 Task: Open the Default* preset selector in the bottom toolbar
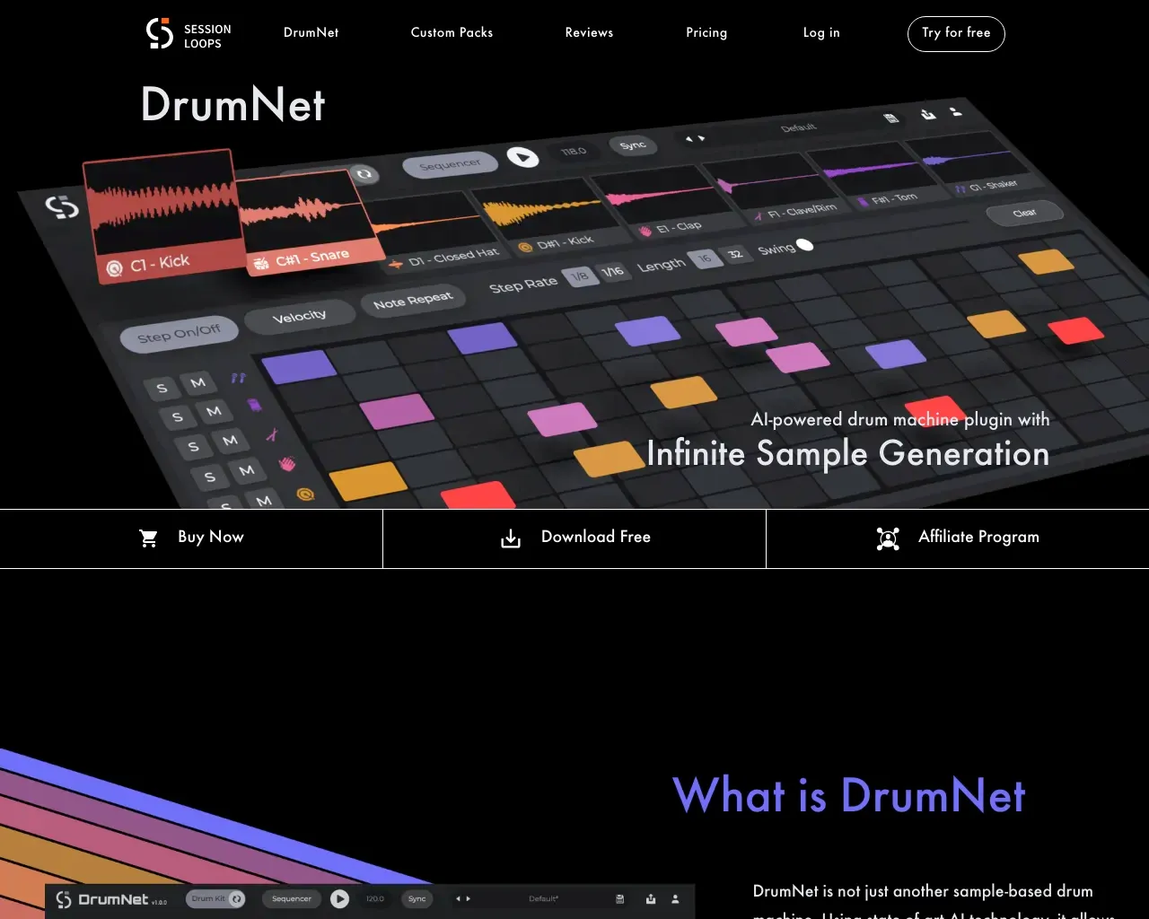543,898
